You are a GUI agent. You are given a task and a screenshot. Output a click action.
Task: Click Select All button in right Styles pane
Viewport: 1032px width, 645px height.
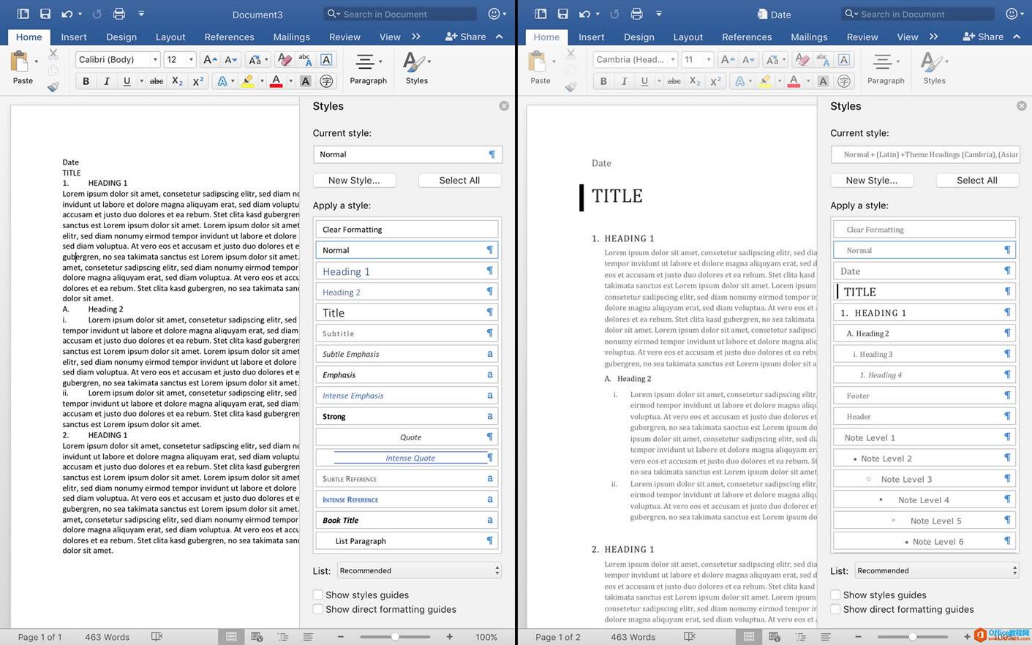point(976,180)
